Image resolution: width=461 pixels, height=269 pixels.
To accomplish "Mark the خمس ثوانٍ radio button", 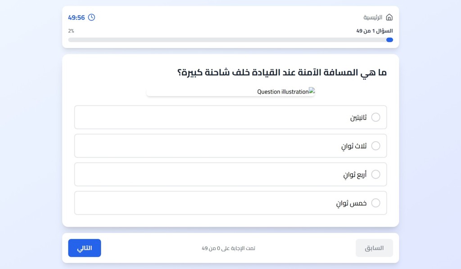I will (x=376, y=203).
